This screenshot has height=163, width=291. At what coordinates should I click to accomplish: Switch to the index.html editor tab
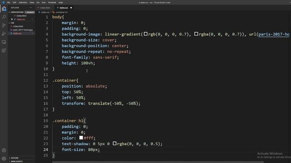coord(45,8)
